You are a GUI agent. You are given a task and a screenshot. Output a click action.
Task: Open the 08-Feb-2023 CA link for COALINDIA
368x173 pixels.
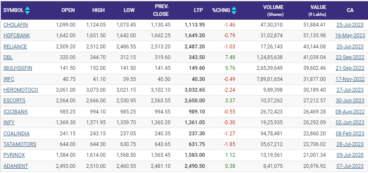pos(350,133)
